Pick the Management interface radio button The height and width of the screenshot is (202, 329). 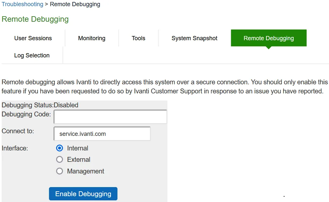(x=60, y=171)
